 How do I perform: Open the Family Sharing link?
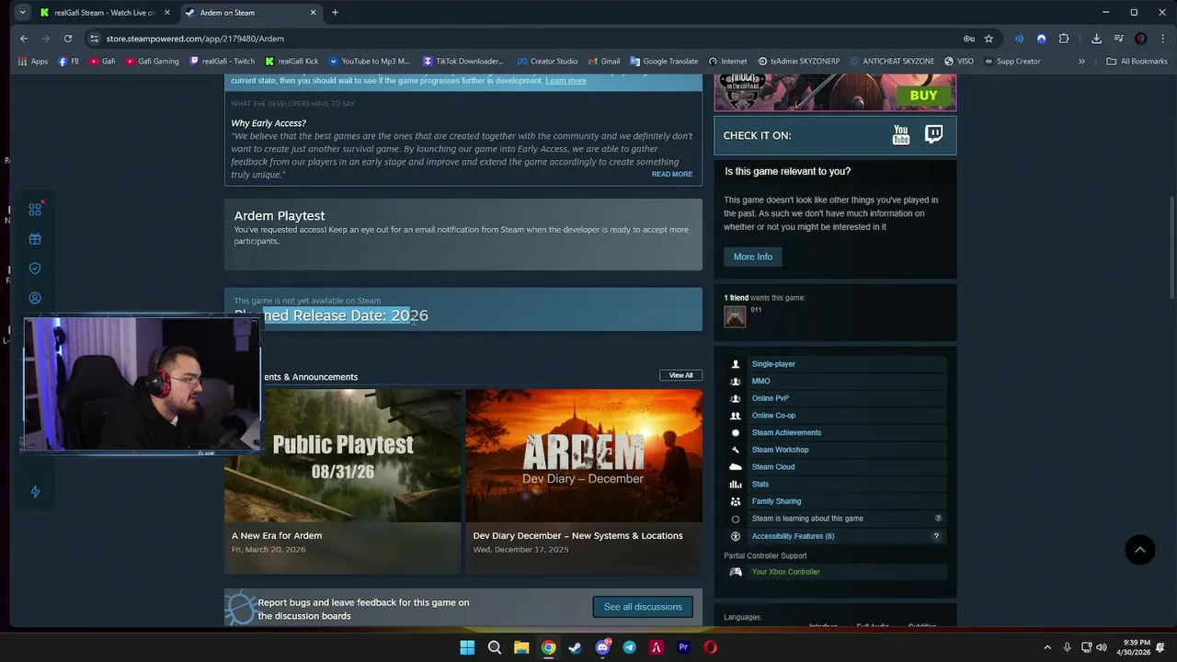776,501
